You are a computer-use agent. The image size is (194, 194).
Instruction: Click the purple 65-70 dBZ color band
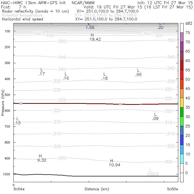coord(182,47)
